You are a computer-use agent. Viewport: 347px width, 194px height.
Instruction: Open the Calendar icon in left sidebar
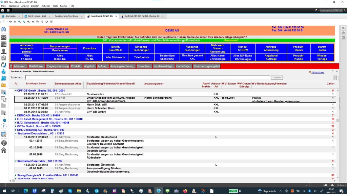click(4, 44)
